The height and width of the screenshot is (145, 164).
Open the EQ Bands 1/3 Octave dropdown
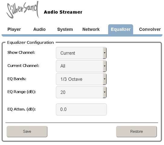tap(81, 79)
